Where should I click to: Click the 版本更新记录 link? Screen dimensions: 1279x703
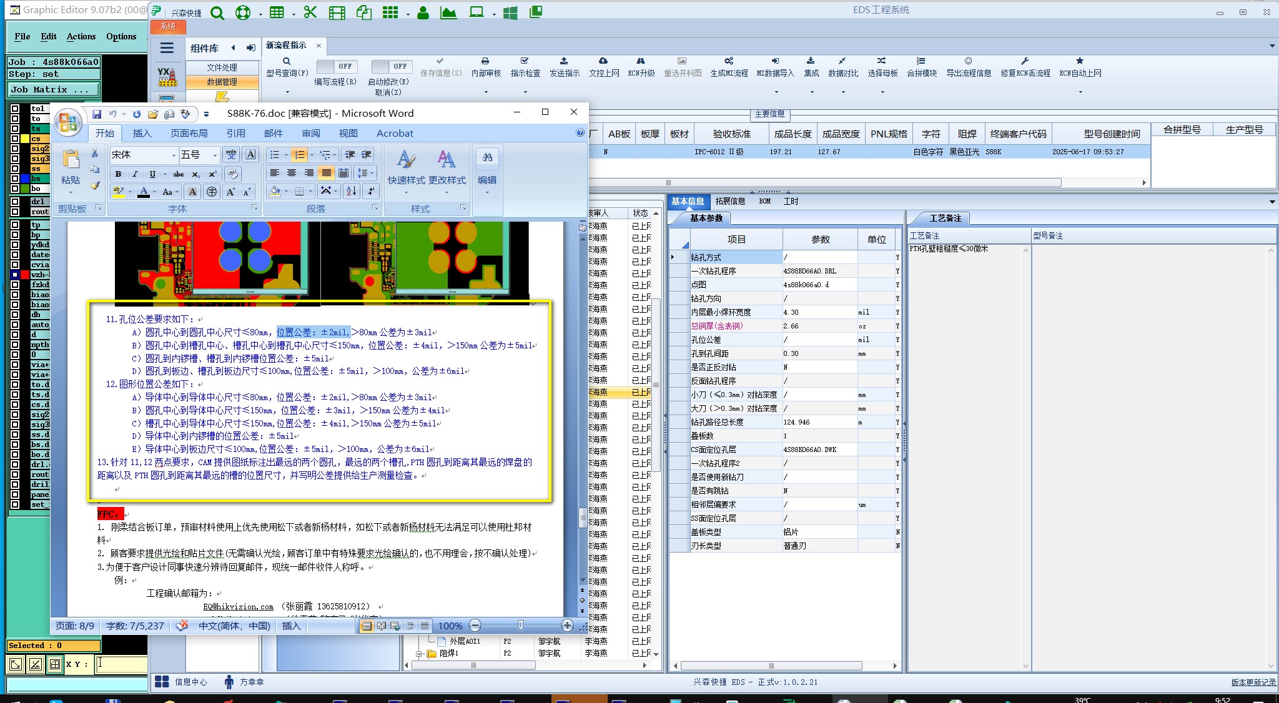pos(1253,682)
